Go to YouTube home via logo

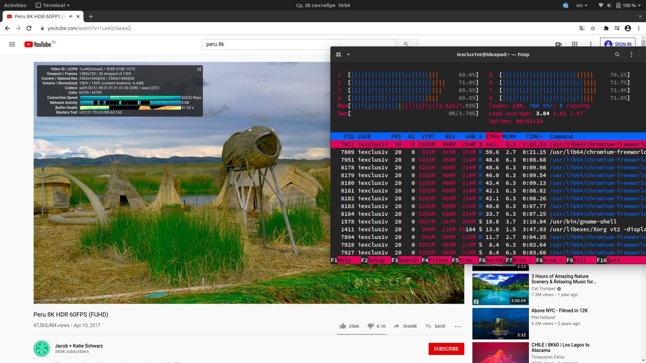(39, 44)
